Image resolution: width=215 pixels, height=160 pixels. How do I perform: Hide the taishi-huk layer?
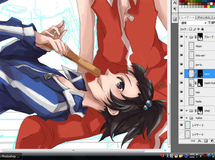[x=182, y=83]
